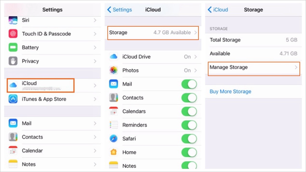The image size is (306, 172).
Task: Tap the iCloud Drive cloud icon
Action: pyautogui.click(x=114, y=57)
